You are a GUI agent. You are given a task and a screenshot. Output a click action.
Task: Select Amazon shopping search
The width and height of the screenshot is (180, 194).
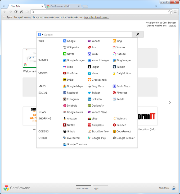[70, 118]
